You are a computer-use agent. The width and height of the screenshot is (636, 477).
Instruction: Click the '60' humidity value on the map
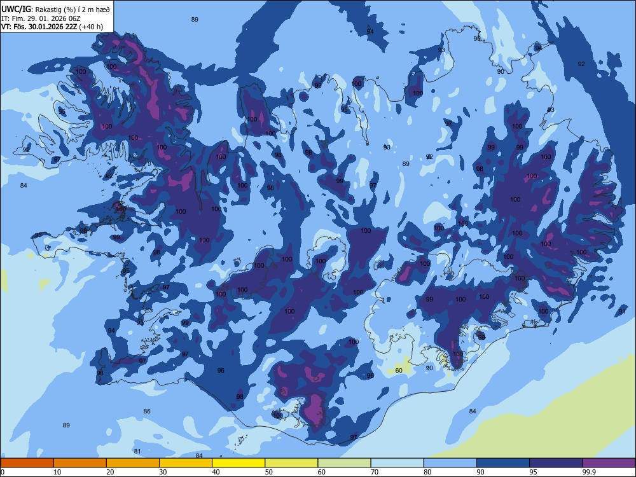[x=399, y=370]
